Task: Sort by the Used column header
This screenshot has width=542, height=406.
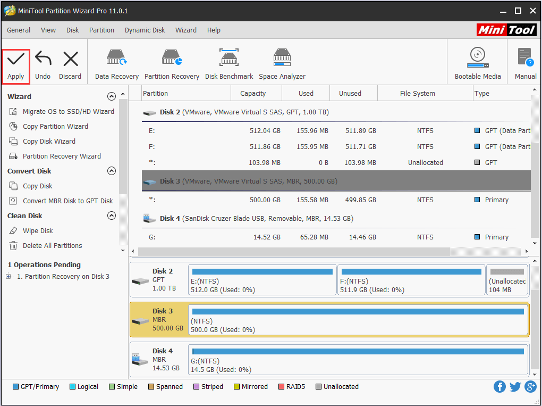Action: coord(306,94)
